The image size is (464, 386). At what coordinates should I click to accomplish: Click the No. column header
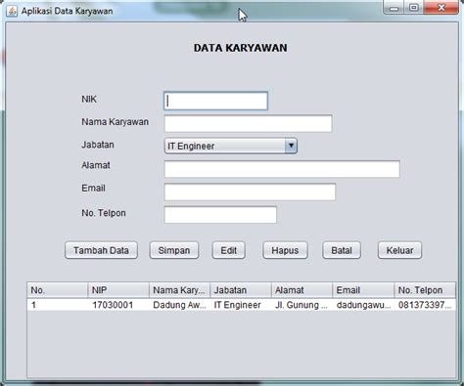(58, 290)
